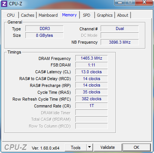Viewport: 154px width, 153px height.
Task: Click the NB Frequency label
Action: tap(84, 42)
